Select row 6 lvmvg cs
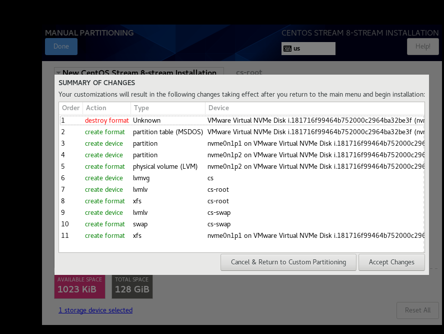The image size is (444, 334). 242,178
